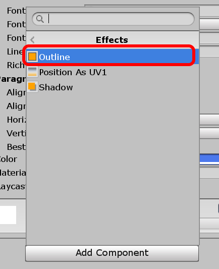Click the orange Shadow effect icon
219x269 pixels.
coord(32,87)
